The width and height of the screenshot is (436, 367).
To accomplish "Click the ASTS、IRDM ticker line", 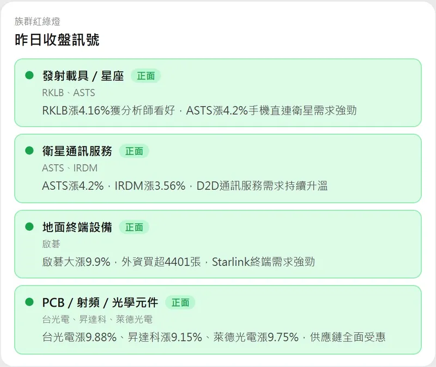I will tap(70, 169).
